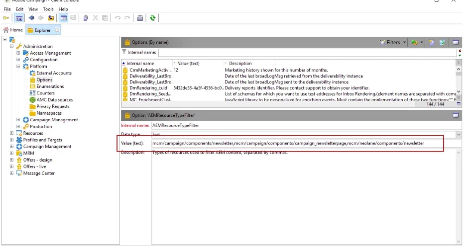Expand the Profiles and Targets node
The height and width of the screenshot is (246, 465).
11,140
